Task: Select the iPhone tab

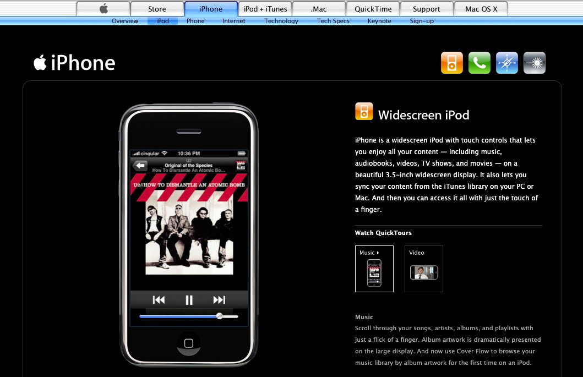Action: (x=211, y=9)
